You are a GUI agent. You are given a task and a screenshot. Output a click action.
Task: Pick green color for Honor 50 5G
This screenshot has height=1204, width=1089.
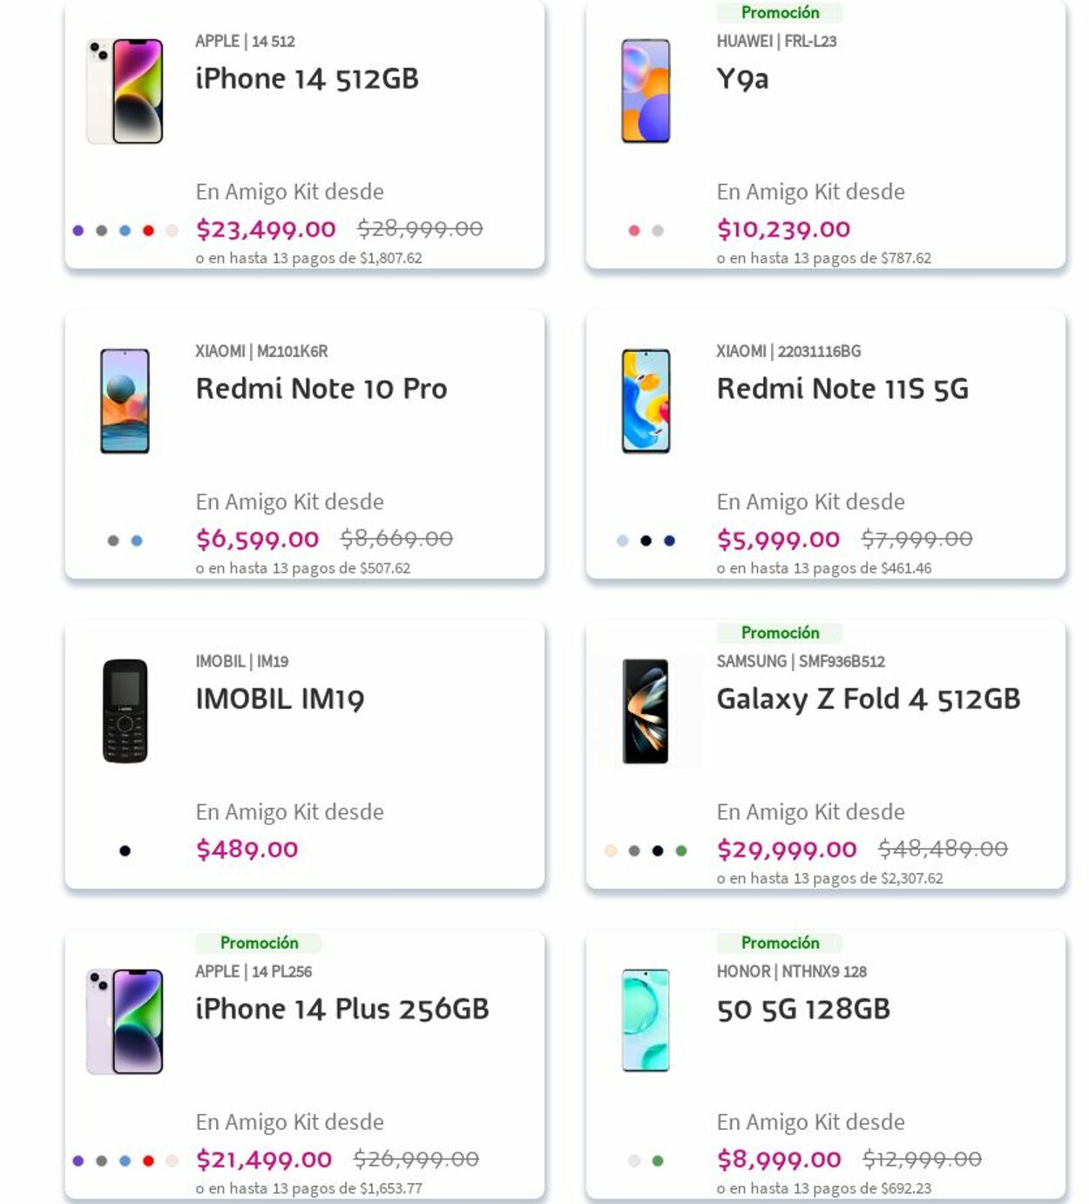[658, 1160]
